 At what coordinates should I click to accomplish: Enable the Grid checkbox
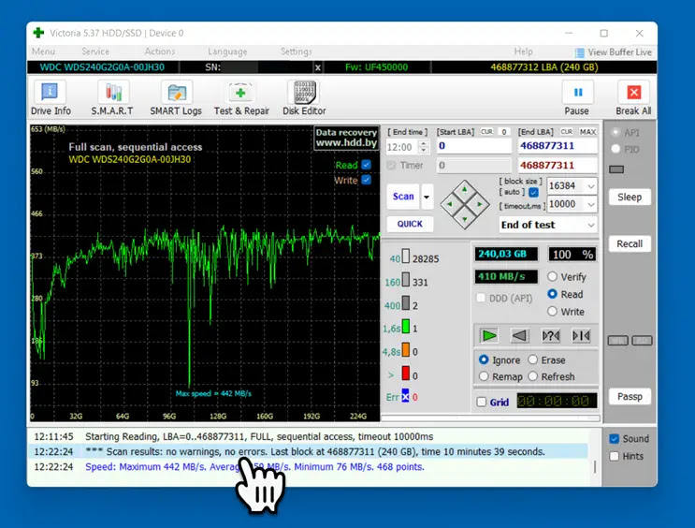(x=482, y=402)
